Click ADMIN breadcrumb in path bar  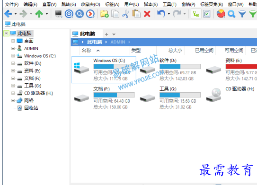118,42
